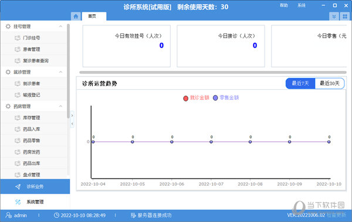Click the 就诊管理 gear icon
The width and height of the screenshot is (352, 222).
8,72
